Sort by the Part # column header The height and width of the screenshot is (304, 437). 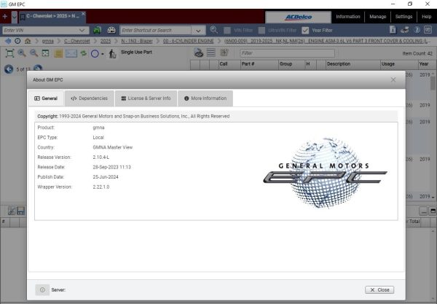pyautogui.click(x=259, y=64)
